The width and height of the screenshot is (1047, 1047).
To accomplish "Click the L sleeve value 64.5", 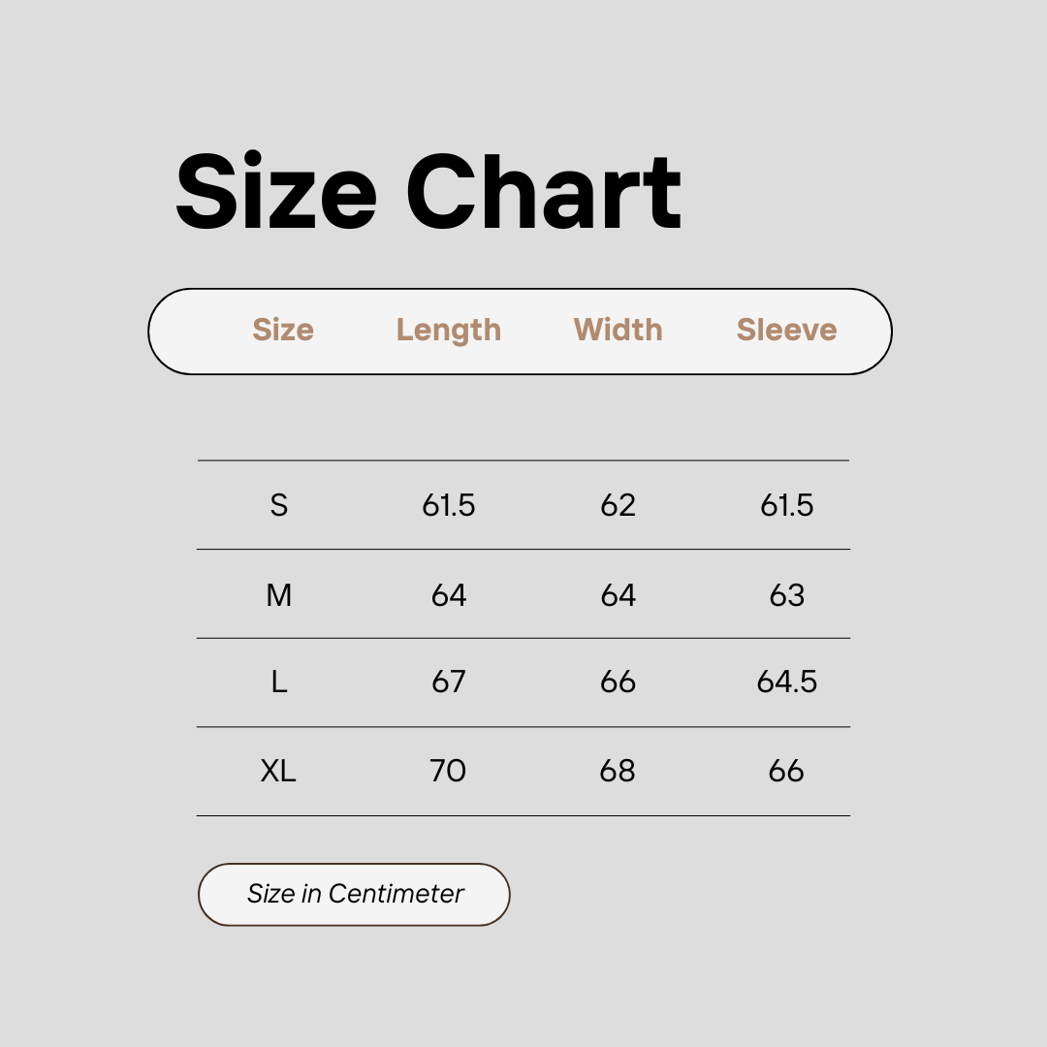I will click(786, 682).
